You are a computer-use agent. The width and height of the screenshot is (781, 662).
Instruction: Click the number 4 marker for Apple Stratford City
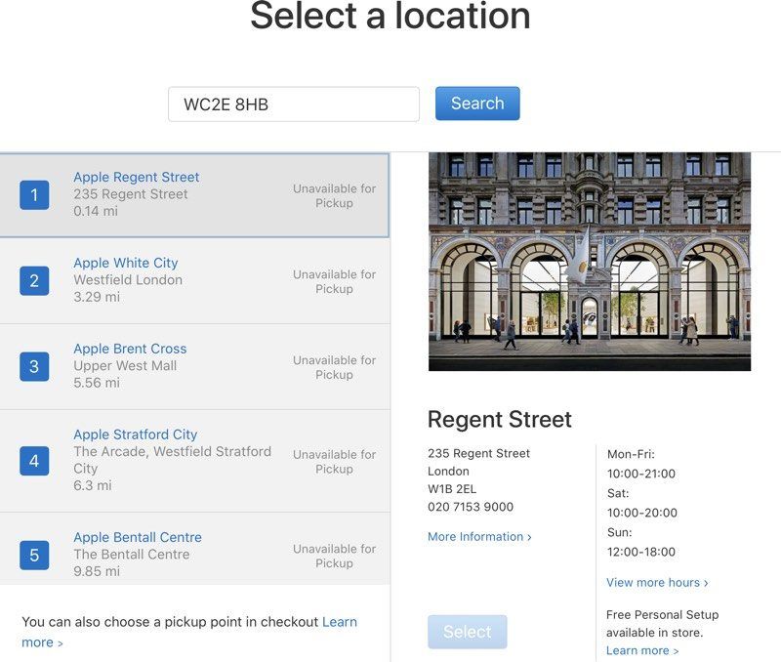click(35, 460)
